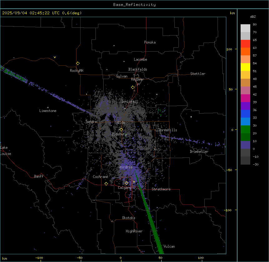Click the RedDeer city label
The image size is (269, 262).
[x=137, y=79]
